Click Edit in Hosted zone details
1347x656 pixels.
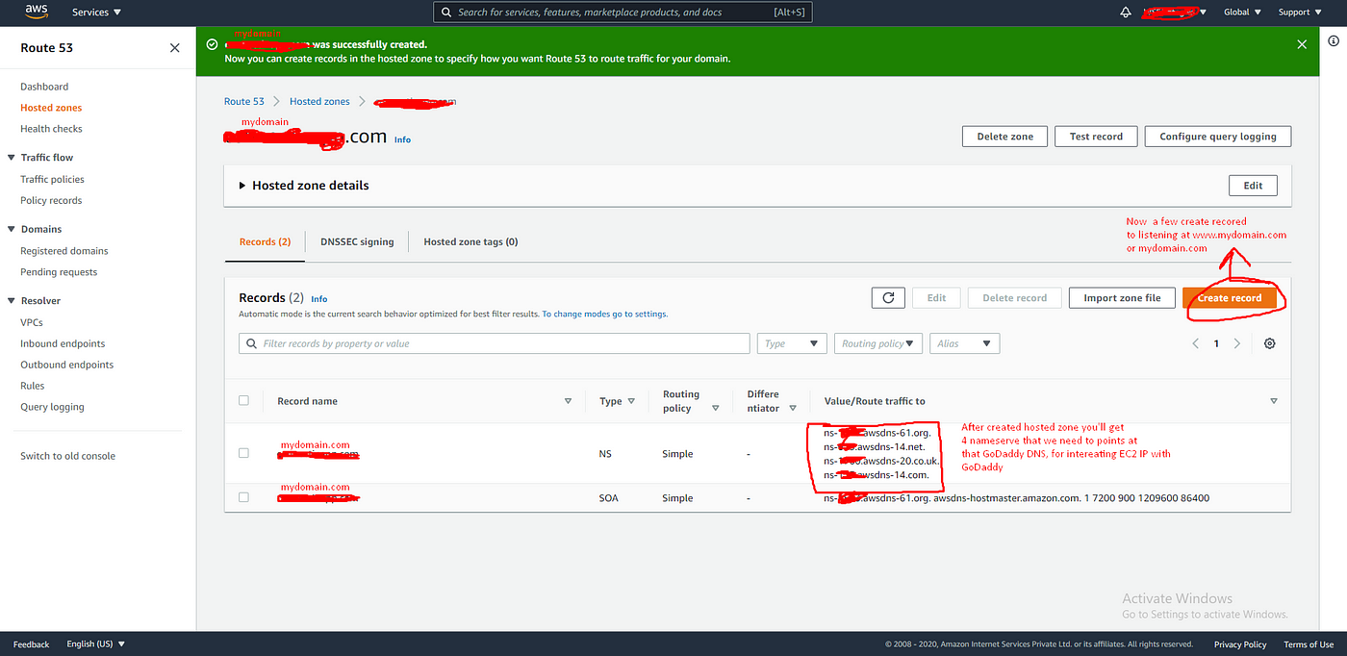click(x=1253, y=186)
